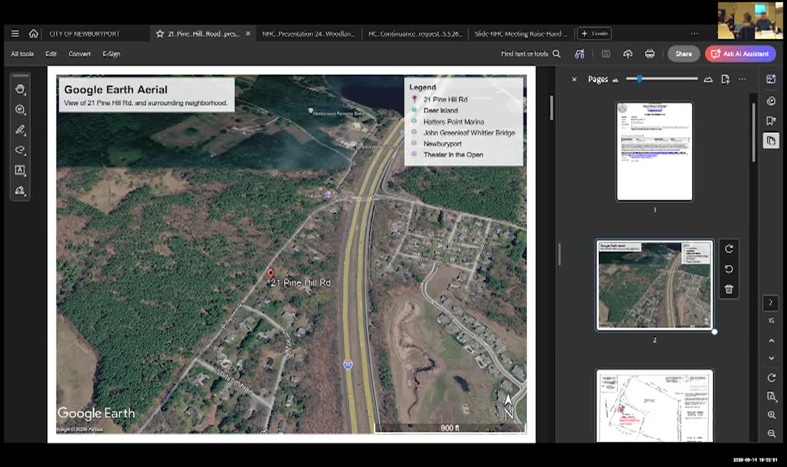Select the highlighter pen tool
This screenshot has height=467, width=787.
(20, 130)
